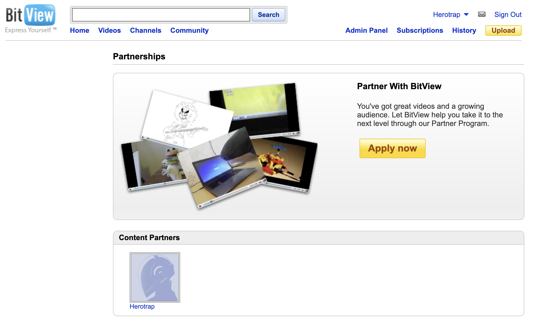The width and height of the screenshot is (534, 325).
Task: Click the BitView logo
Action: (x=31, y=18)
